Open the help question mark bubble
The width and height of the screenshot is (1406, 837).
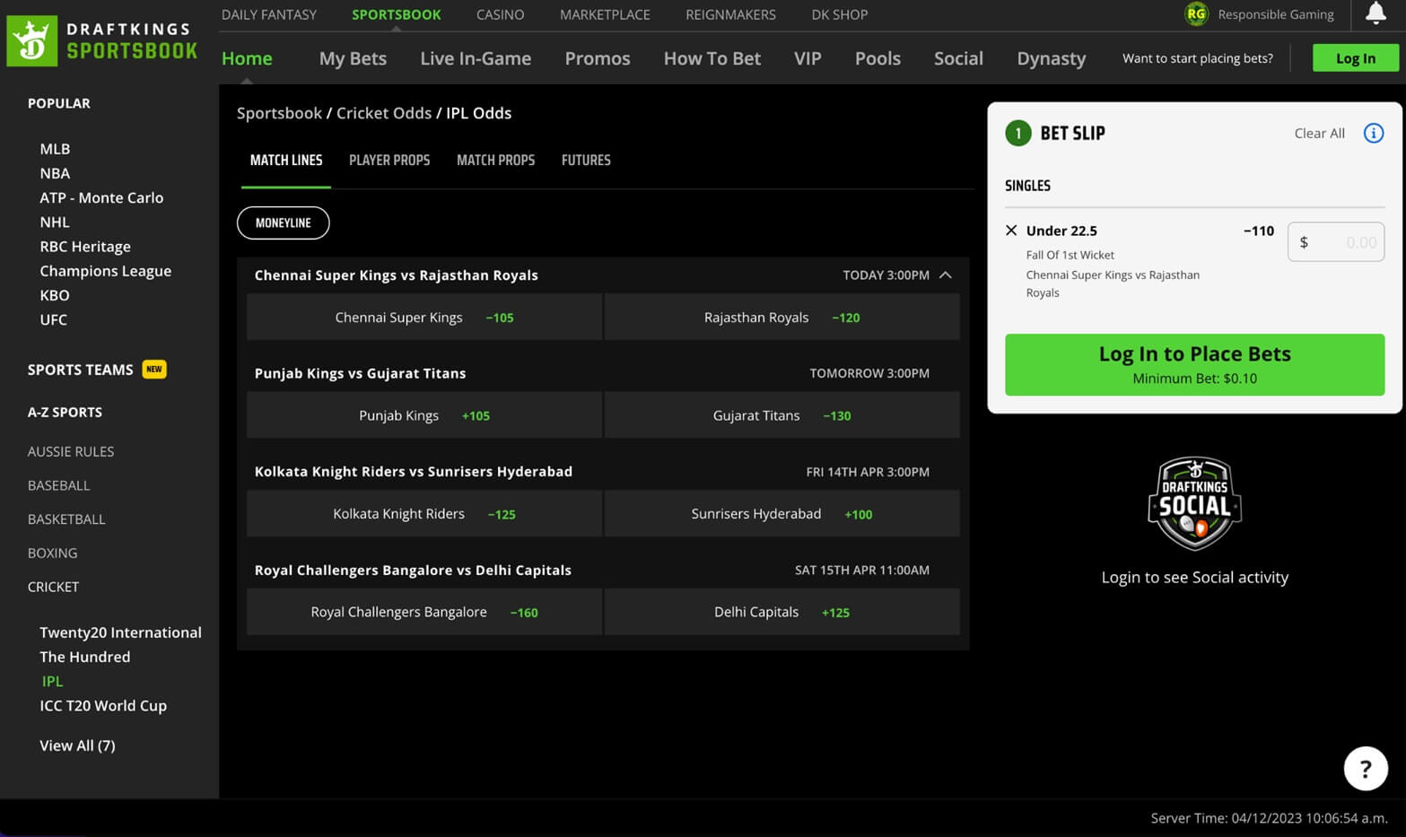pos(1365,769)
